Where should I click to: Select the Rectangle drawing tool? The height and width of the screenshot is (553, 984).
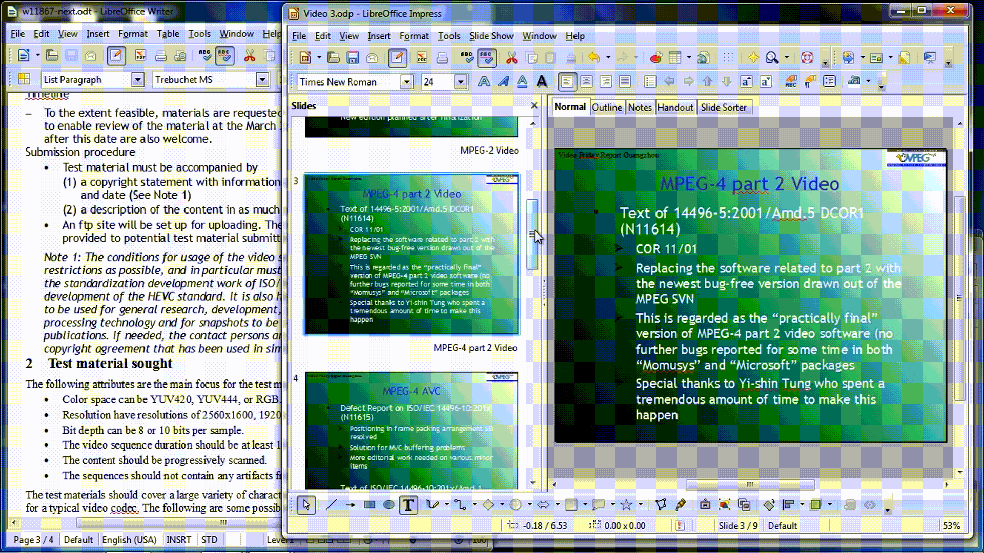tap(370, 505)
